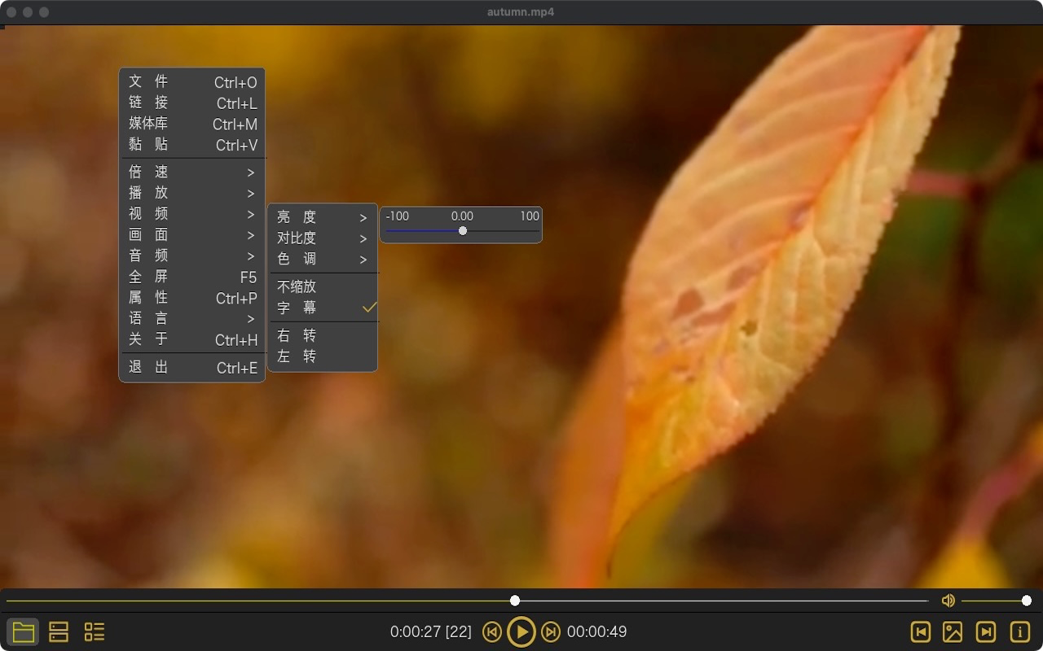This screenshot has width=1043, height=651.
Task: Rotate video with 左转
Action: (x=323, y=356)
